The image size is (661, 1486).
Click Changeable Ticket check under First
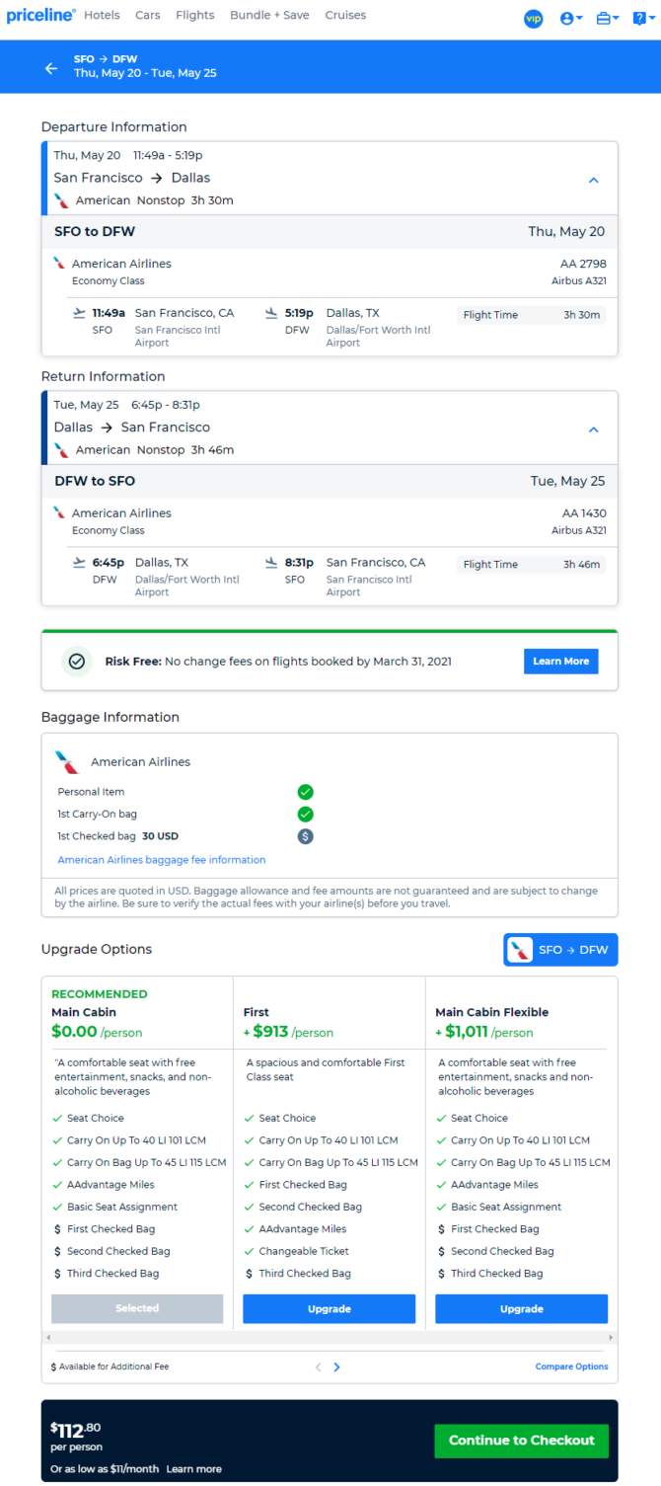(250, 1251)
